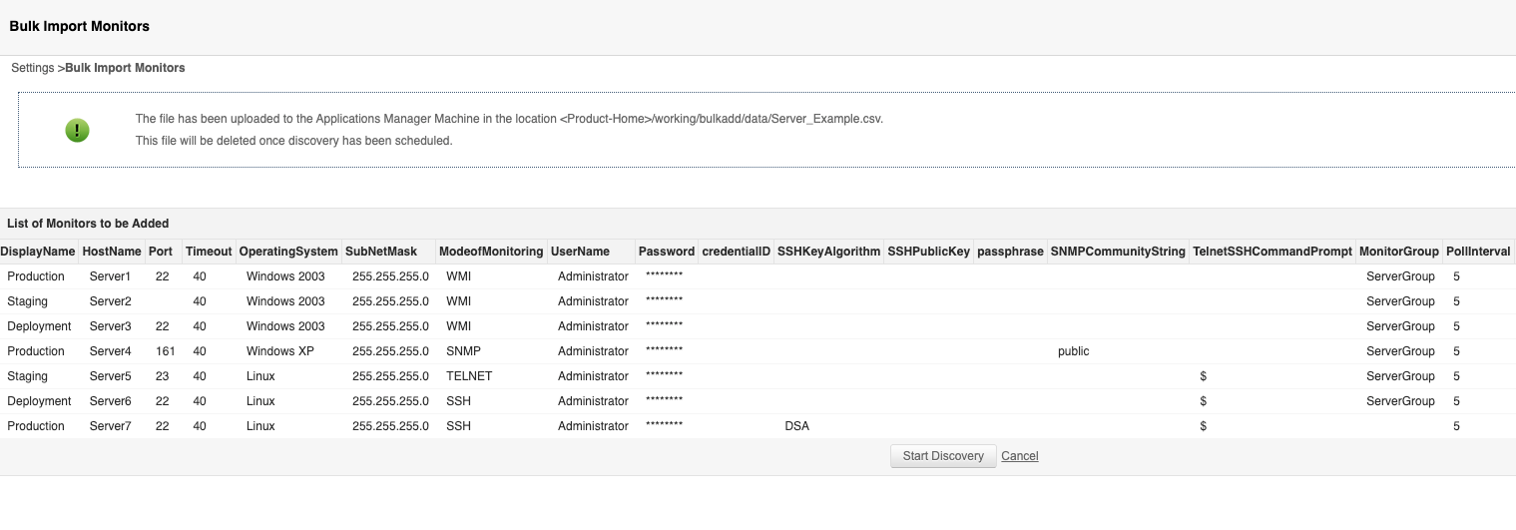Select the UserName column header

click(x=580, y=252)
